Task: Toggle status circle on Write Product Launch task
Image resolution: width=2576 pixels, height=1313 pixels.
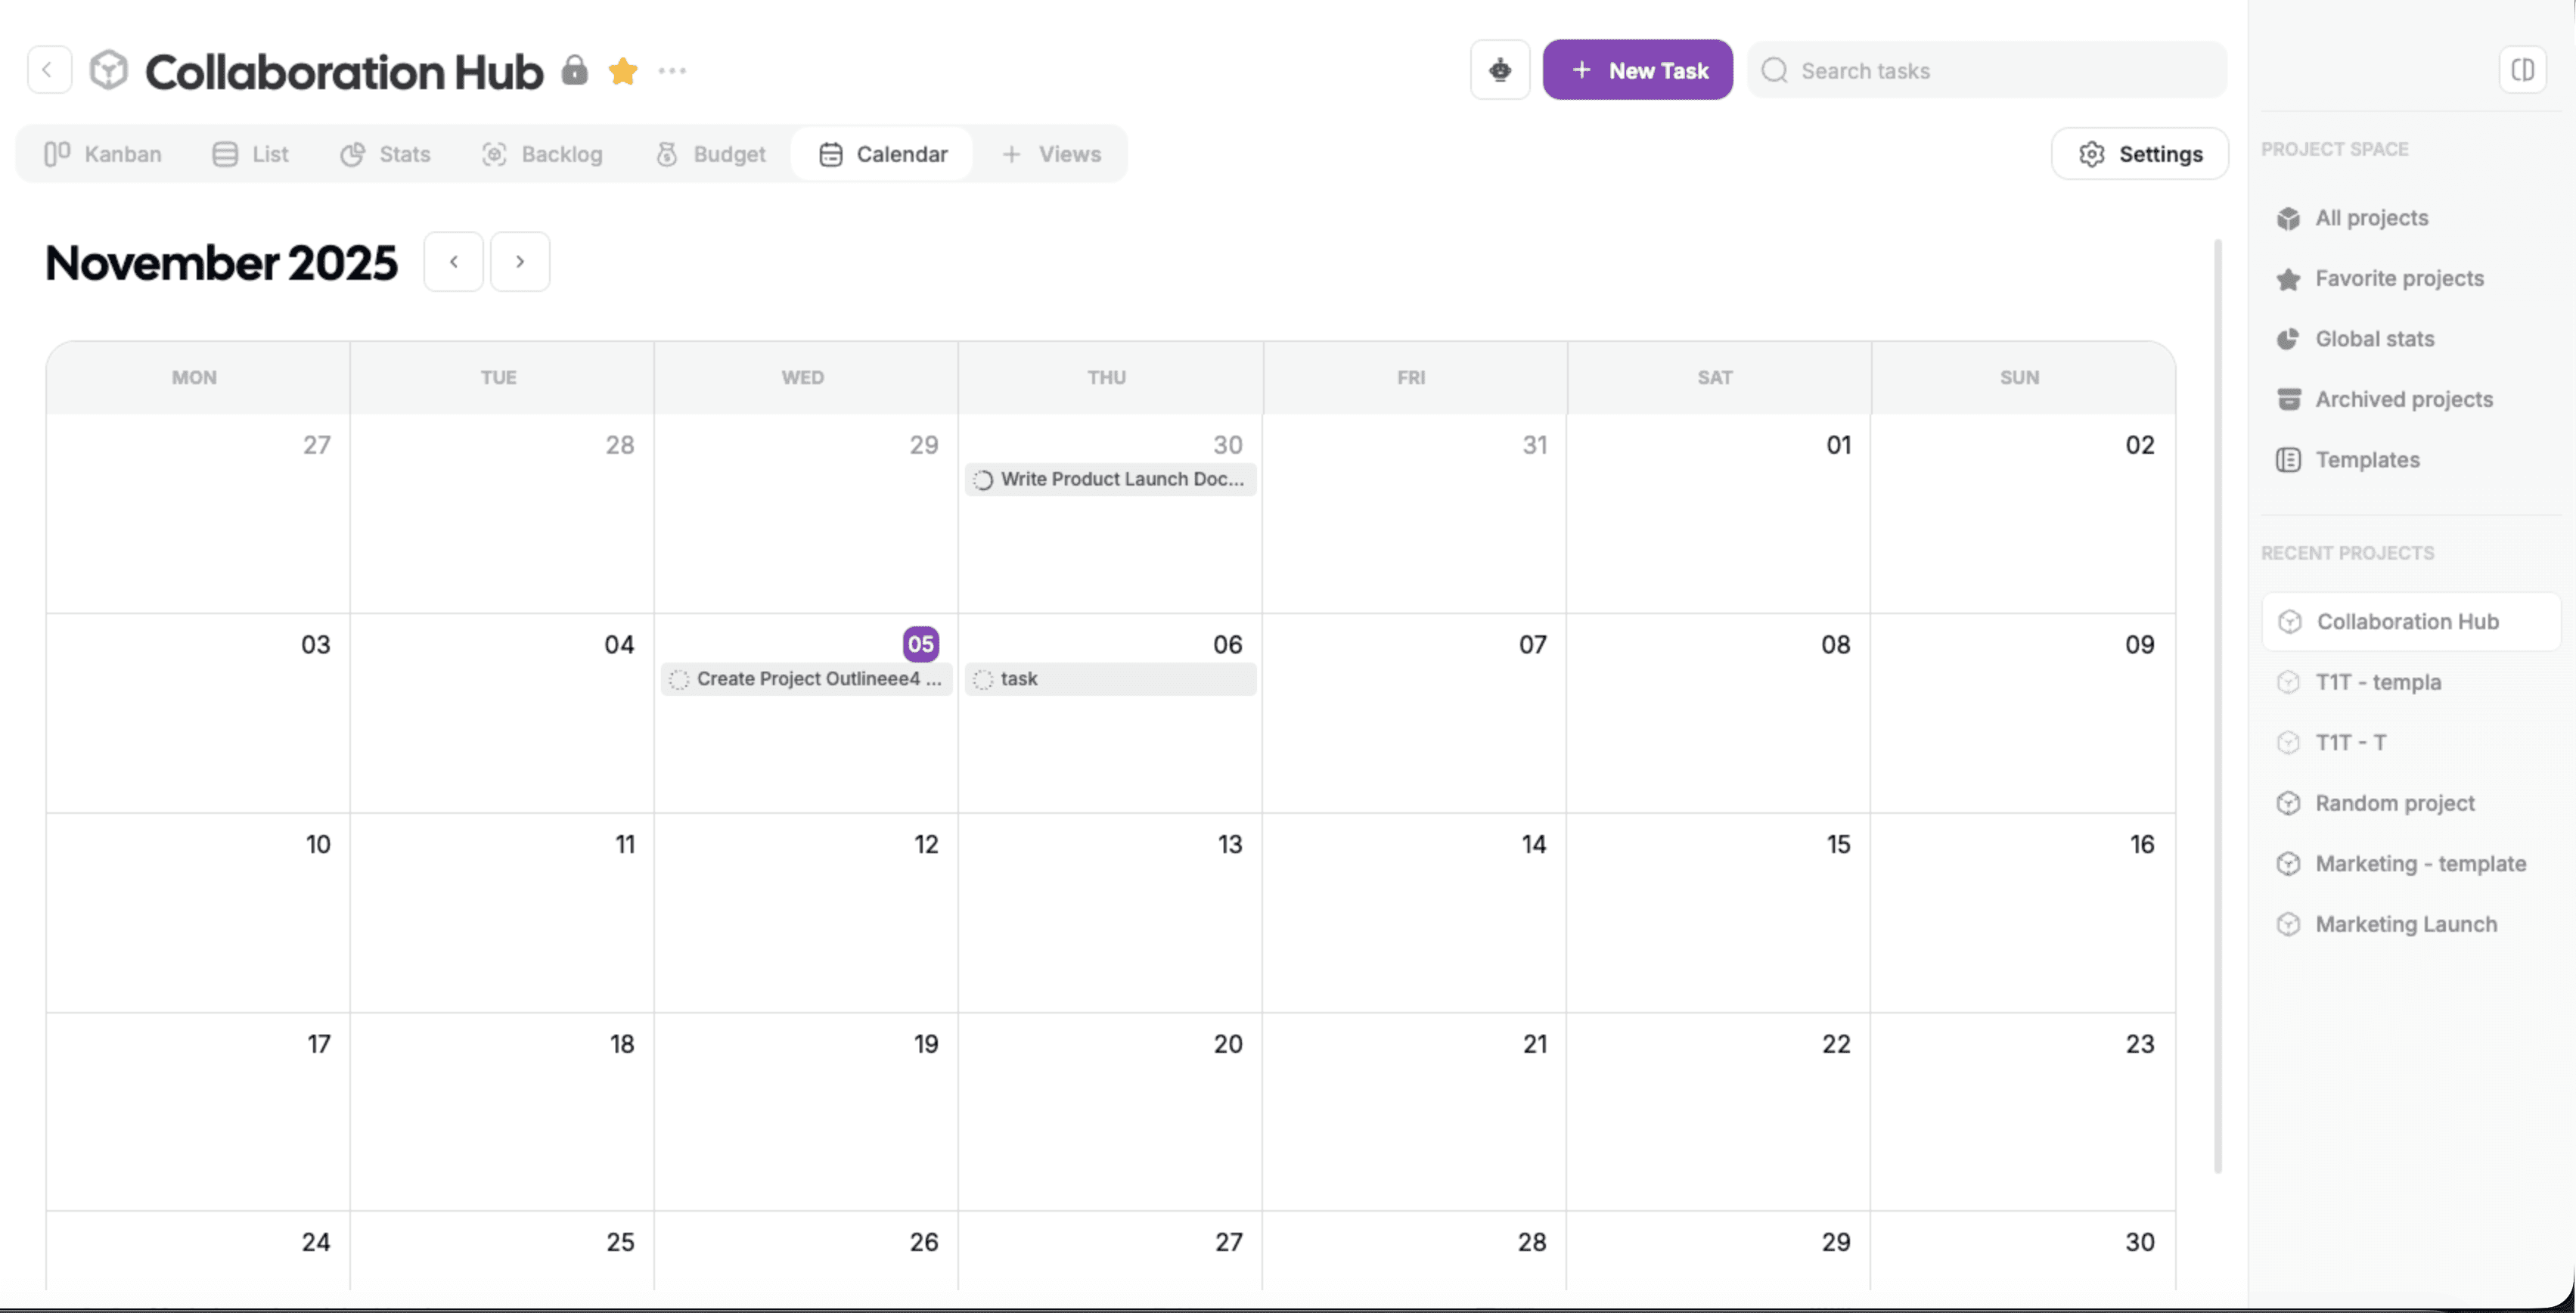Action: [983, 480]
